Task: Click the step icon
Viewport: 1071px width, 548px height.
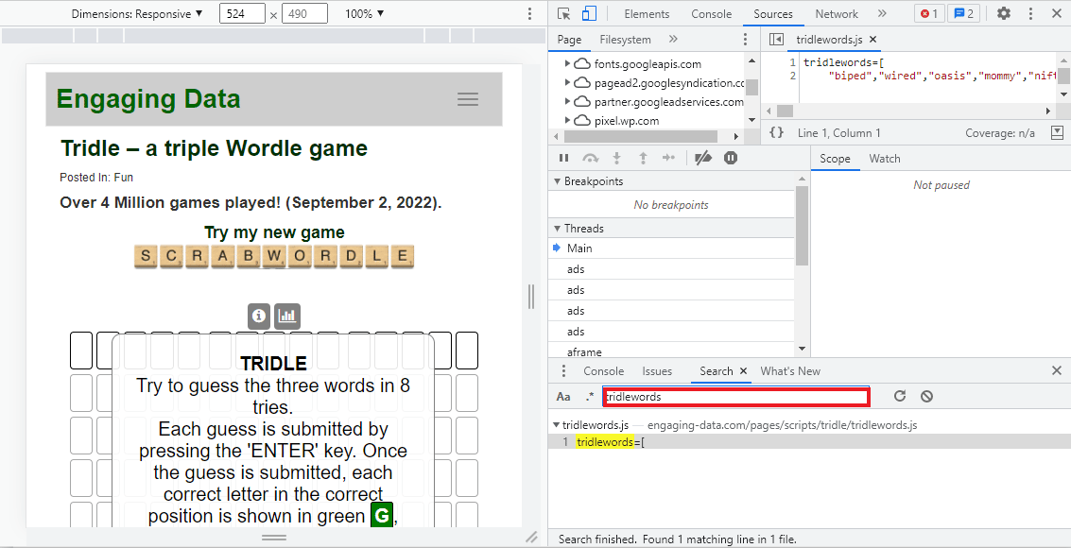Action: coord(668,159)
